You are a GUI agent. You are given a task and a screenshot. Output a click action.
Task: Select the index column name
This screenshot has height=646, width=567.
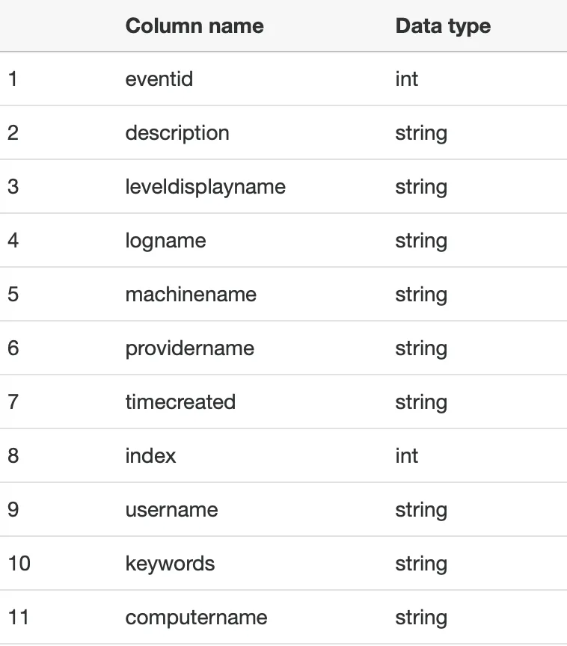click(x=150, y=455)
